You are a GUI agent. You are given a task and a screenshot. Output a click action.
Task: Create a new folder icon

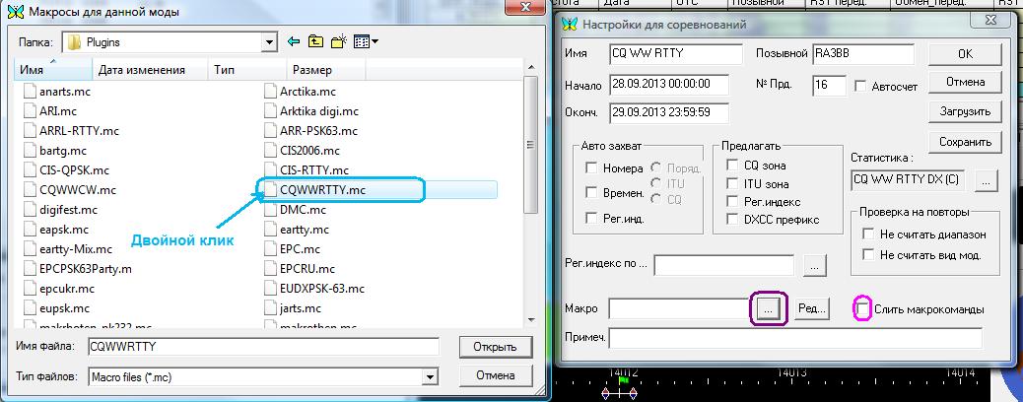339,42
